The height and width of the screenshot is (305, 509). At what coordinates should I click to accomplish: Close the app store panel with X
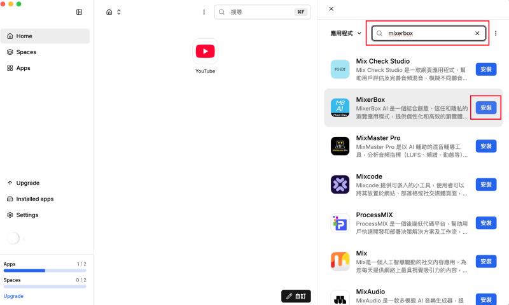(331, 9)
